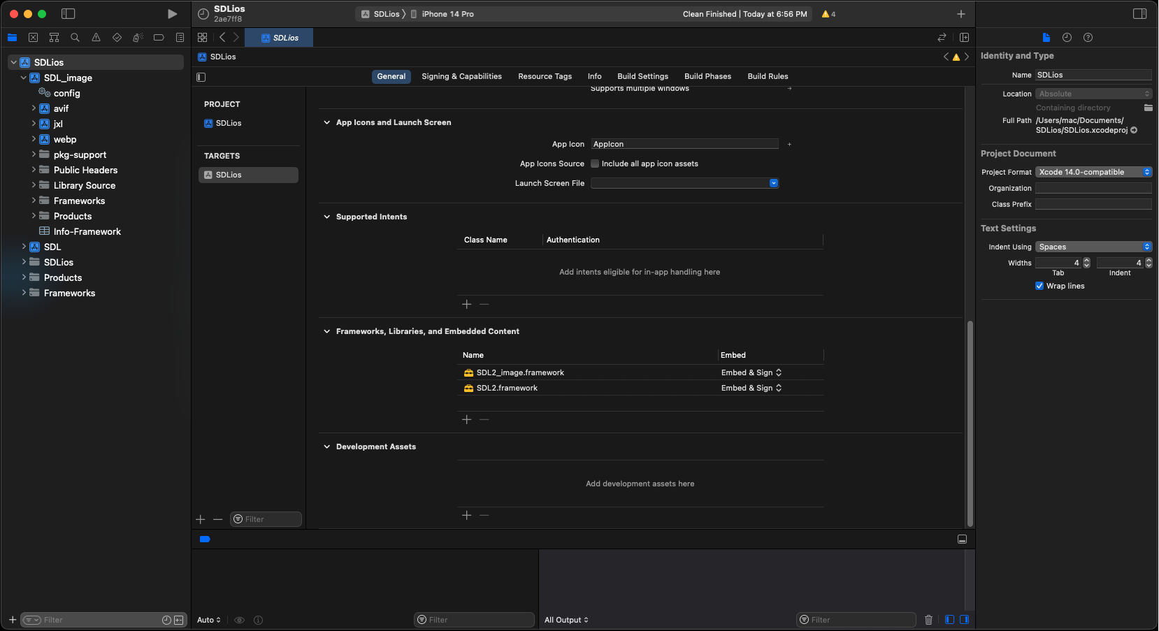1159x631 pixels.
Task: Open the Symbol navigator
Action: click(x=54, y=38)
